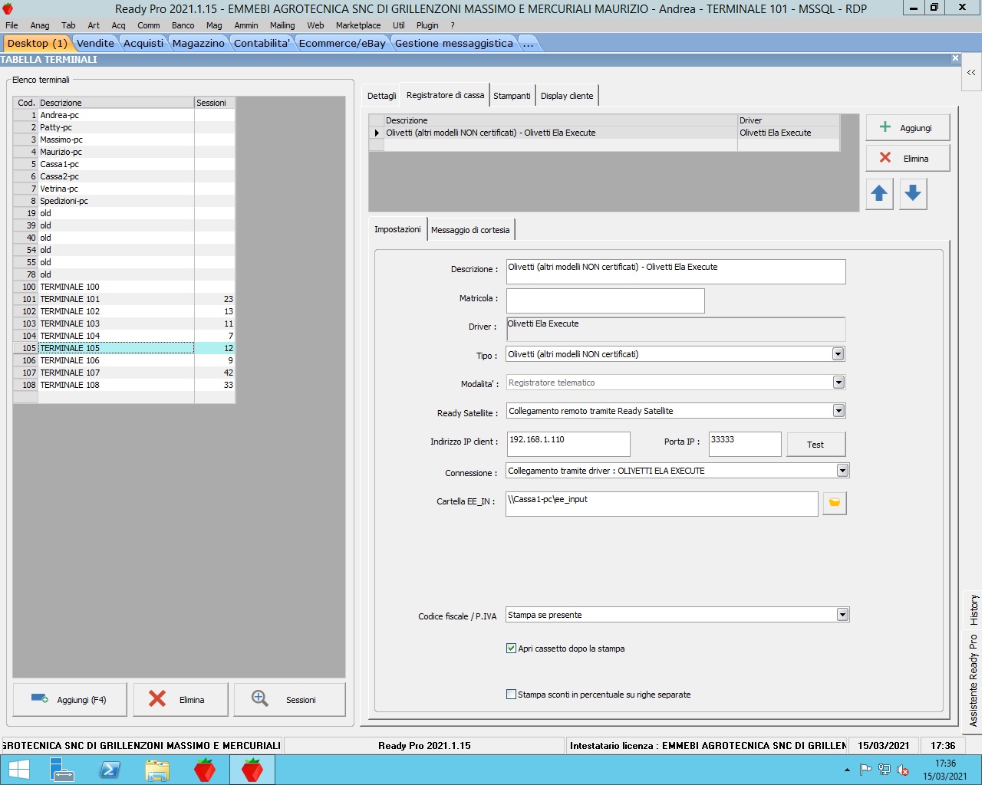Screen dimensions: 985x785
Task: Show hidden tray icons arrow
Action: (x=847, y=770)
